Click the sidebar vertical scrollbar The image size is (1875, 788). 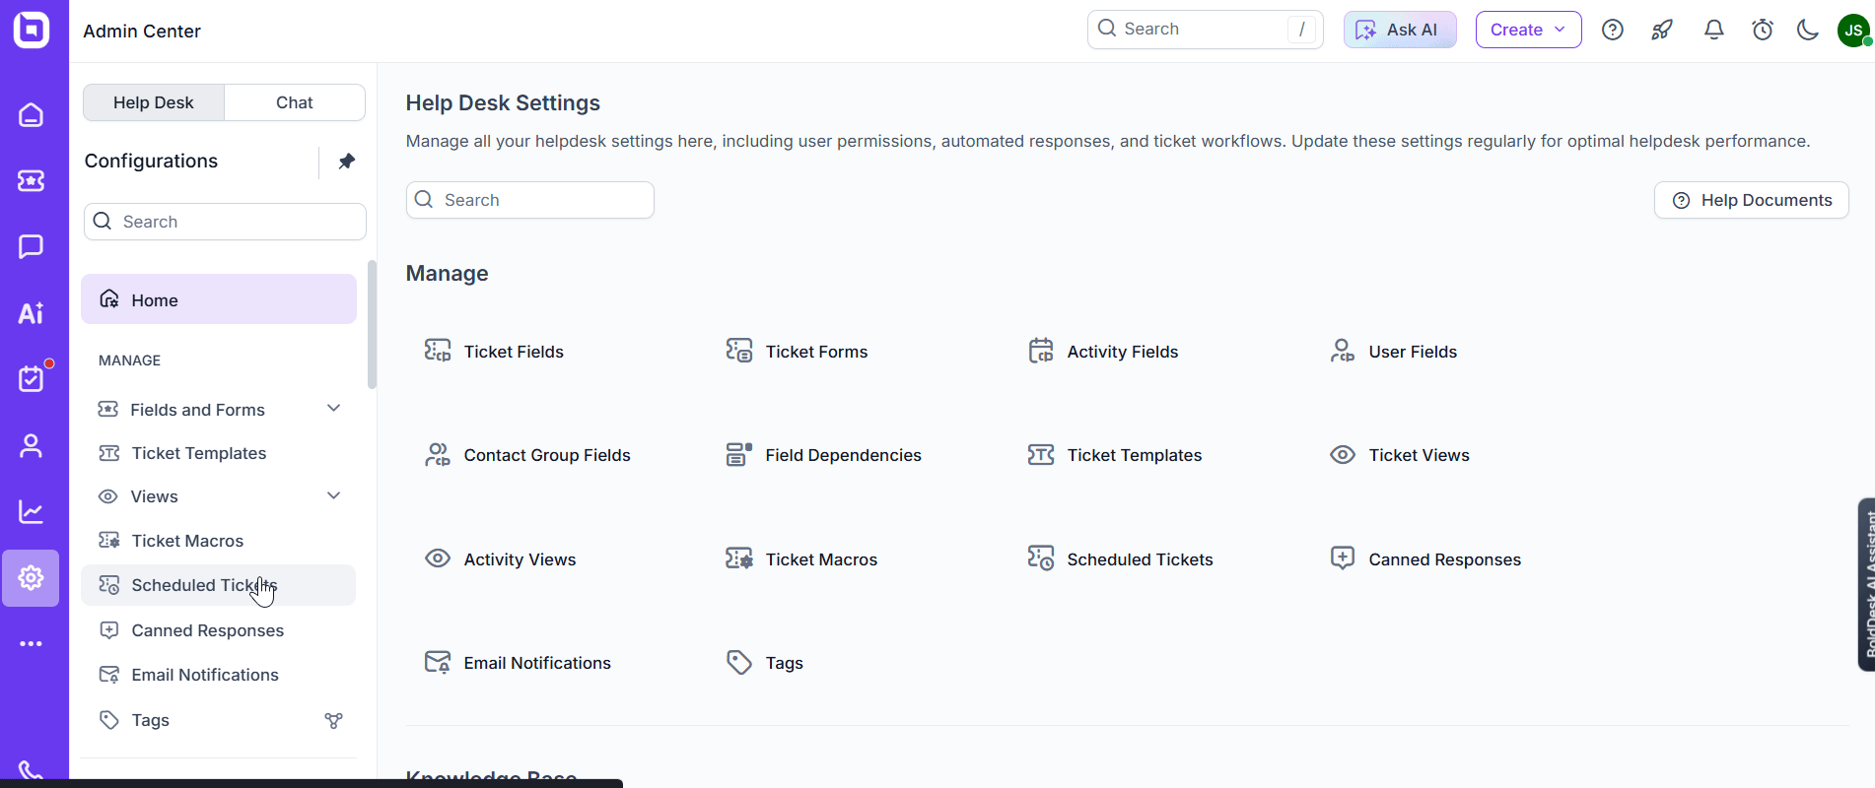(372, 325)
